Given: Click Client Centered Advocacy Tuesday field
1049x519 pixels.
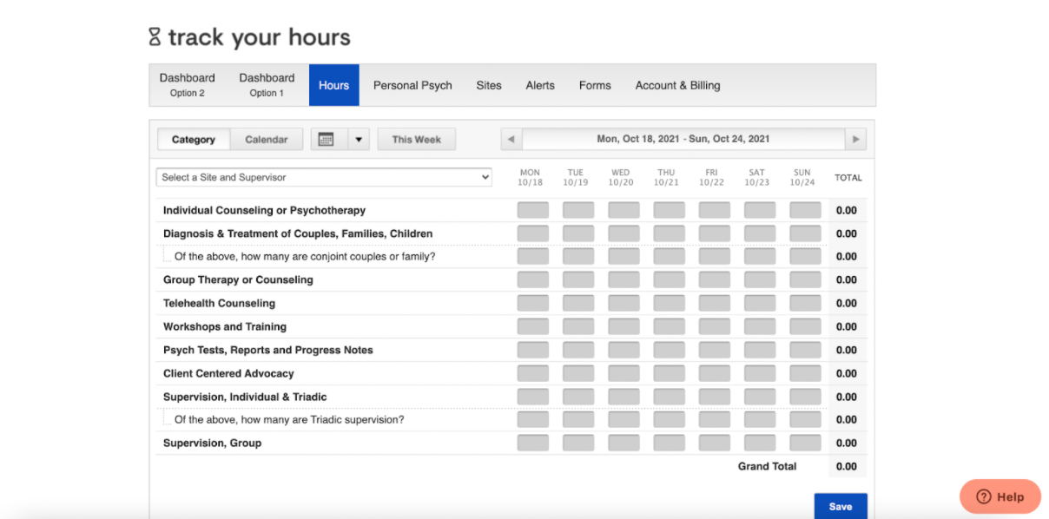Looking at the screenshot, I should click(x=578, y=373).
